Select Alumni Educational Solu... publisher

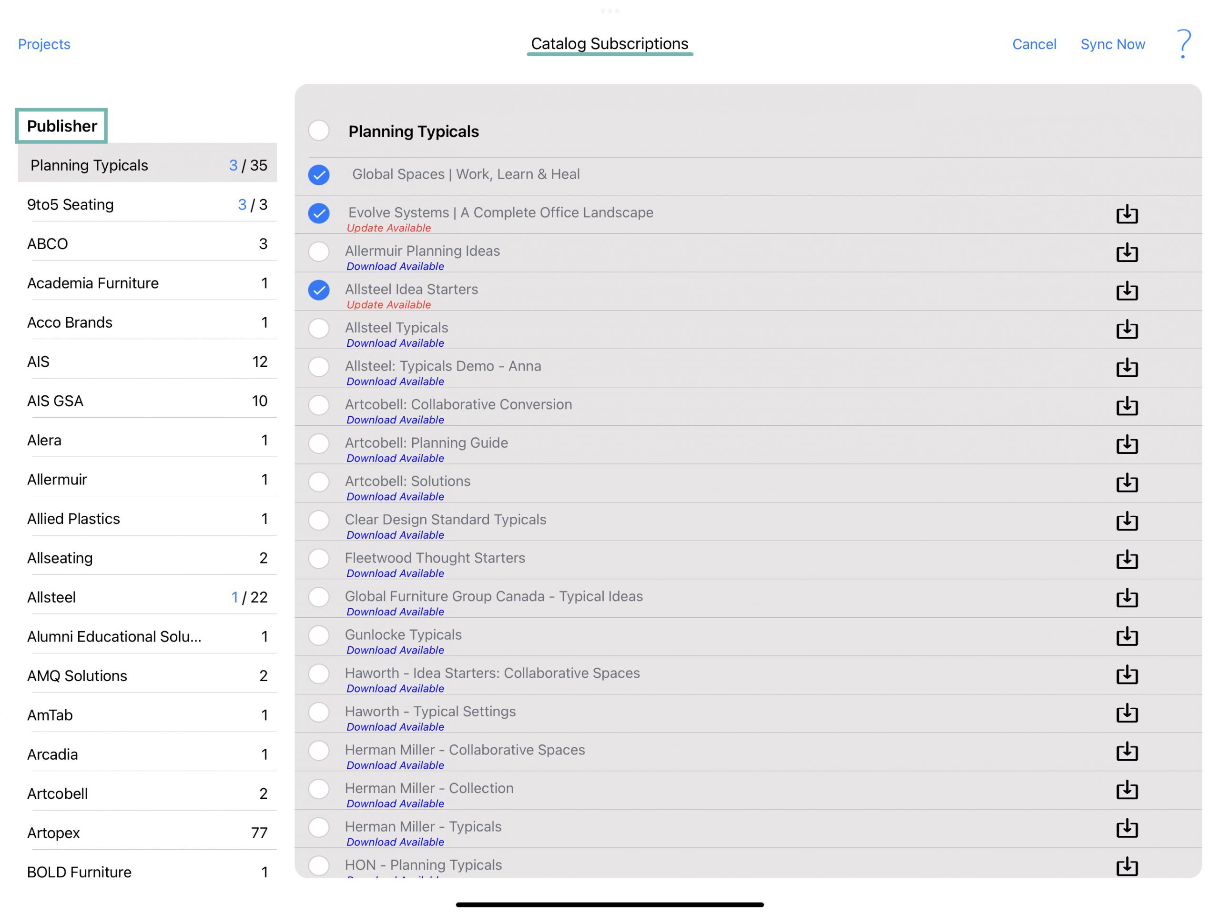[x=147, y=637]
